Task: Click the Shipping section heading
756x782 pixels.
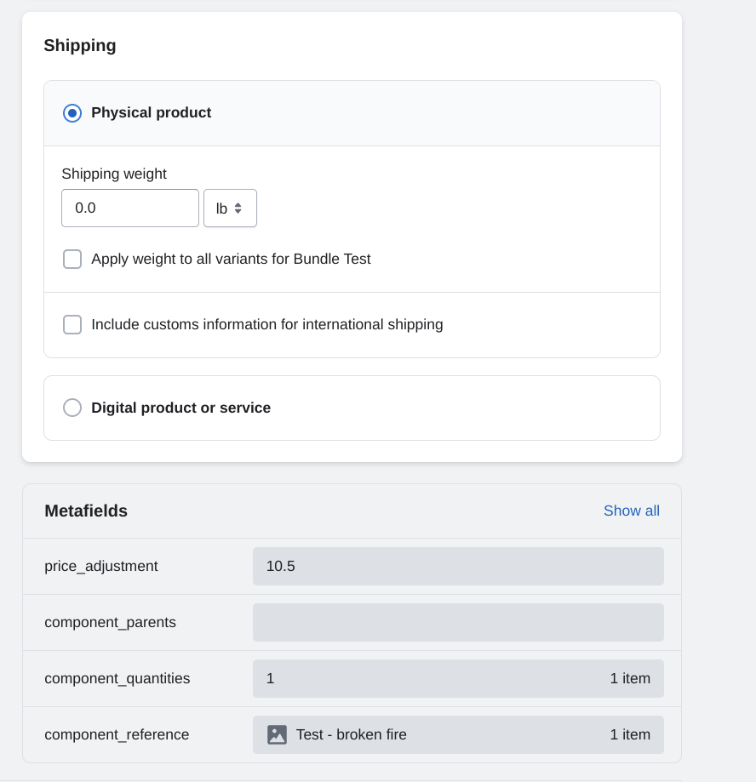Action: click(x=80, y=45)
